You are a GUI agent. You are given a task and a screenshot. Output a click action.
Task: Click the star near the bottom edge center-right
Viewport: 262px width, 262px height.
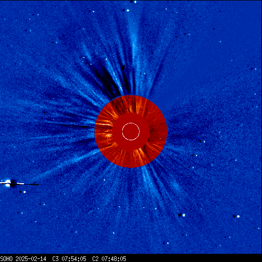pyautogui.click(x=168, y=243)
